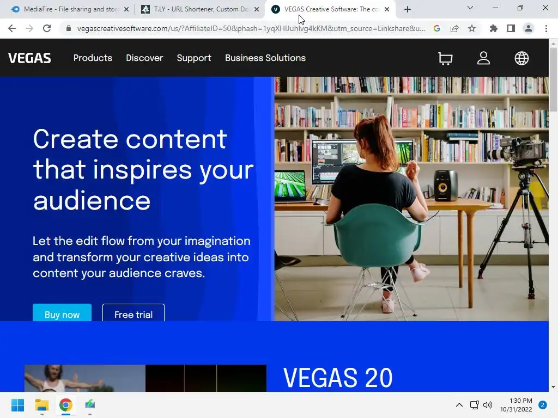Open the green app icon on taskbar
This screenshot has height=418, width=558.
pos(90,404)
